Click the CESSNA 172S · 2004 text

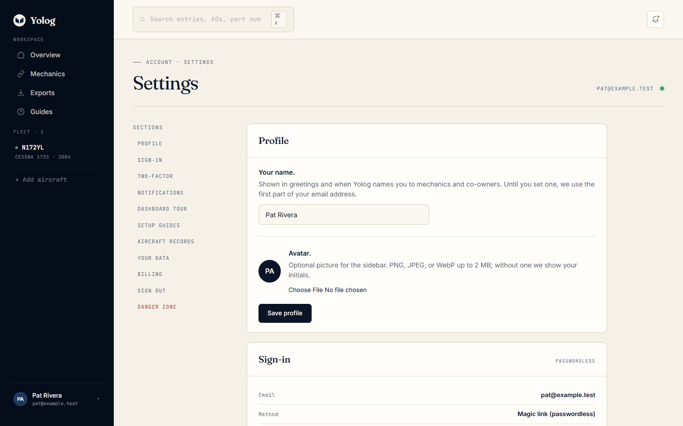[43, 157]
